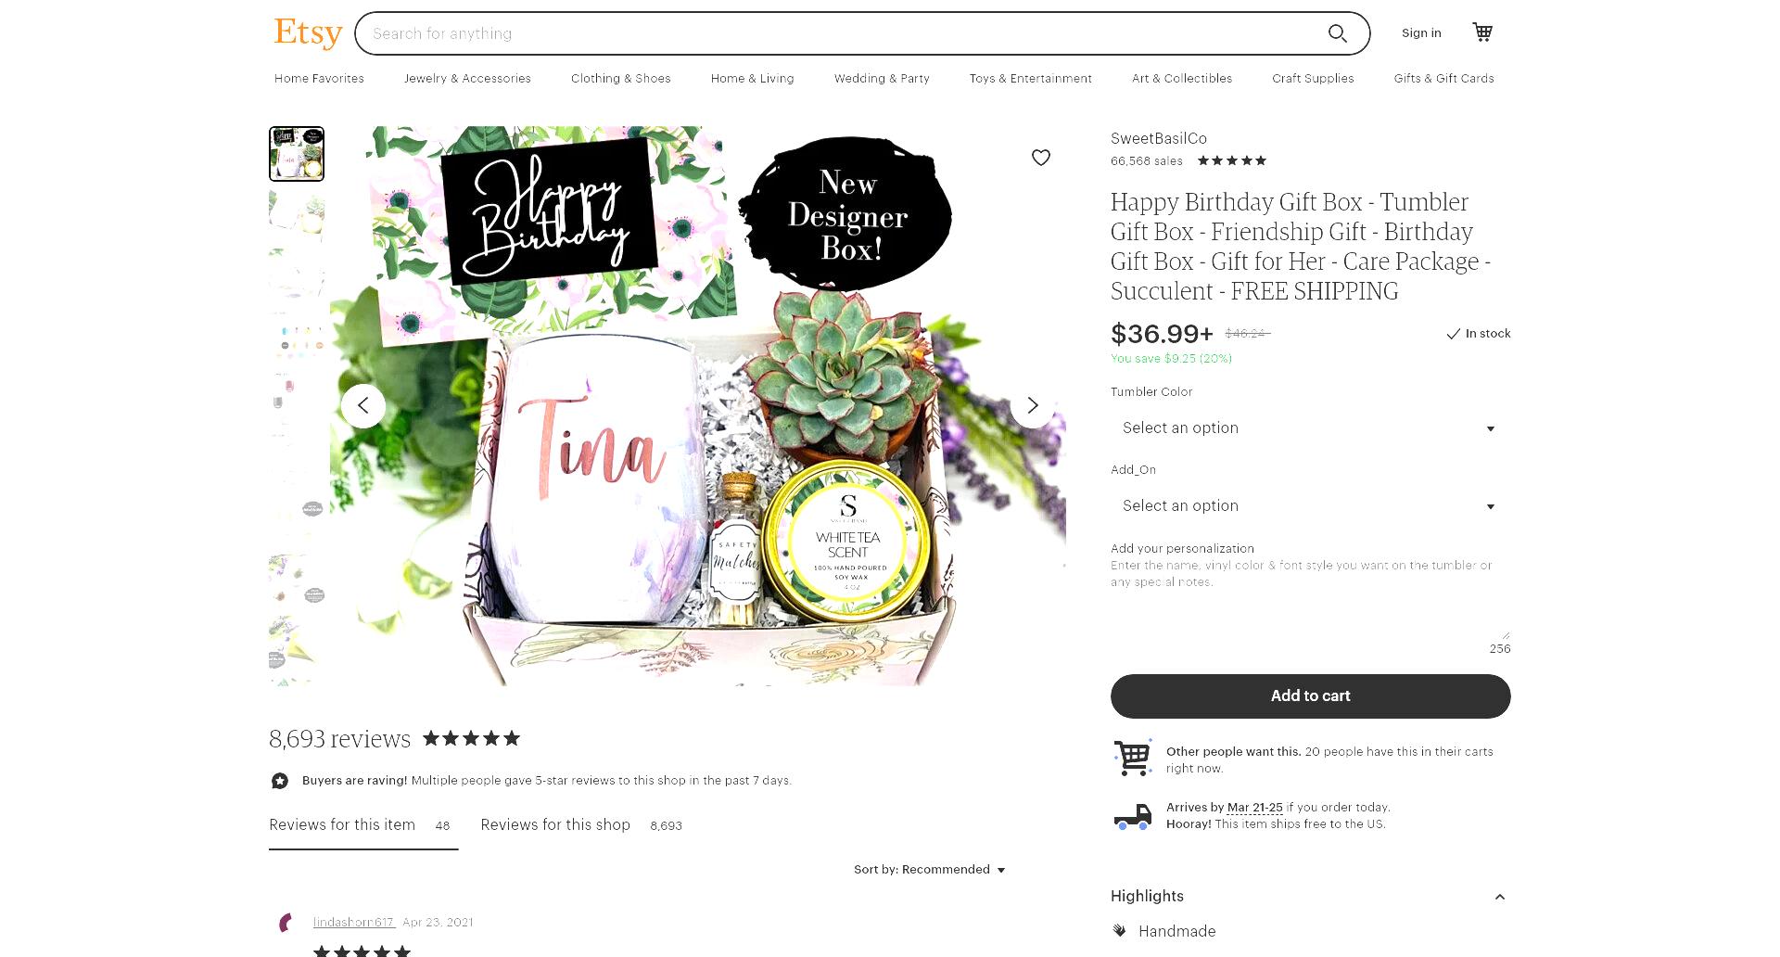Open Wedding & Party category
The image size is (1780, 957).
882,79
